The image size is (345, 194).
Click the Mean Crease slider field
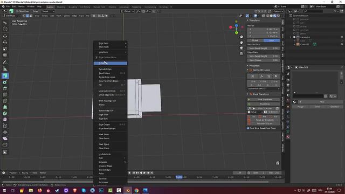(x=264, y=60)
